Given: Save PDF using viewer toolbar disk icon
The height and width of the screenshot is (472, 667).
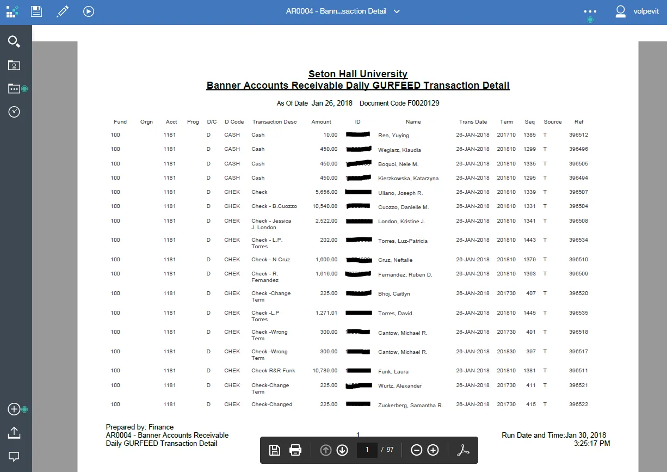Looking at the screenshot, I should click(x=275, y=450).
